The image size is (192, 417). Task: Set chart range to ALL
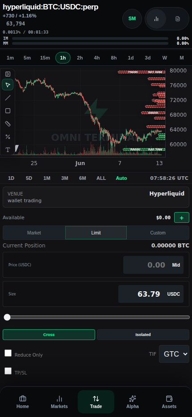[x=101, y=178]
